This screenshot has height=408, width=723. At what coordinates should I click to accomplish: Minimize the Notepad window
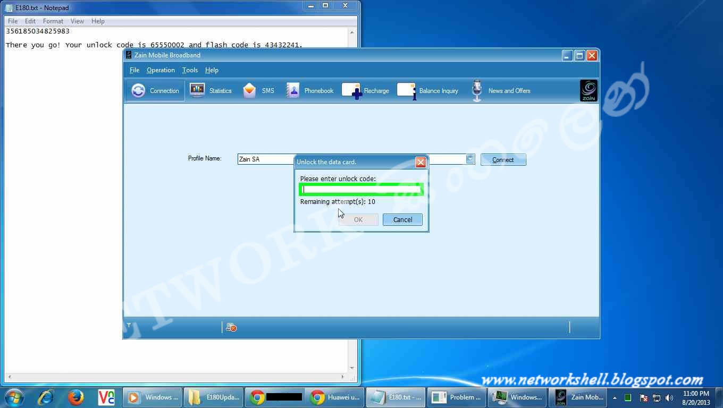[310, 6]
